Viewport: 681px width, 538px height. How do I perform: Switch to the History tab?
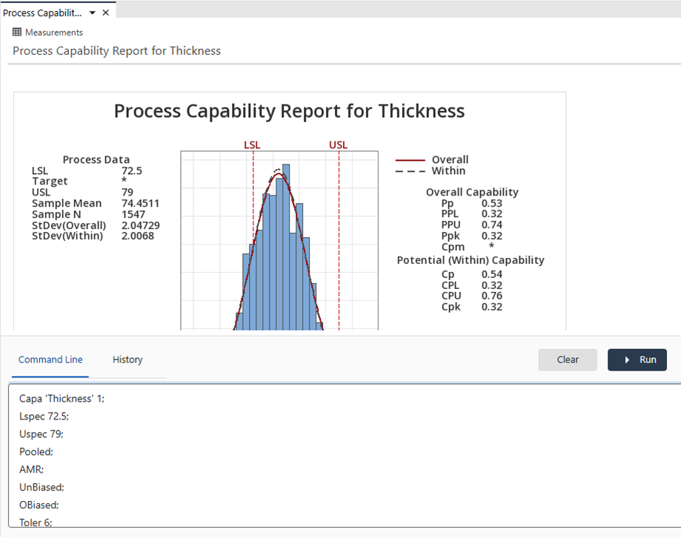127,359
